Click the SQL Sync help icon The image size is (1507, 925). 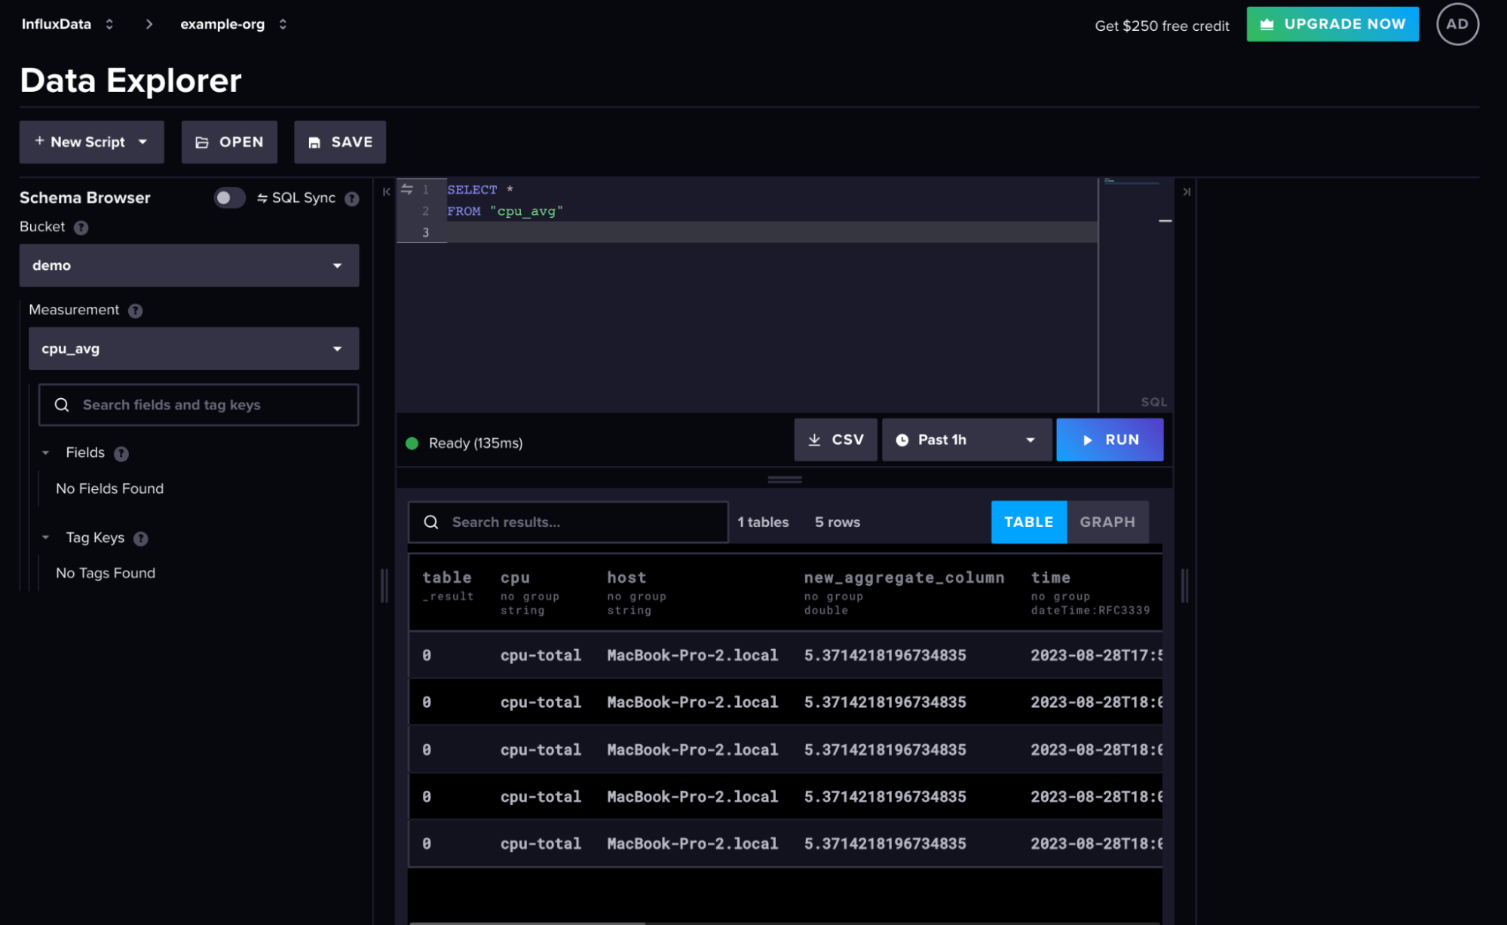[351, 199]
